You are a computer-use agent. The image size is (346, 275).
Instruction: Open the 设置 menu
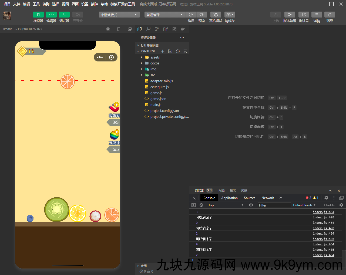[85, 4]
